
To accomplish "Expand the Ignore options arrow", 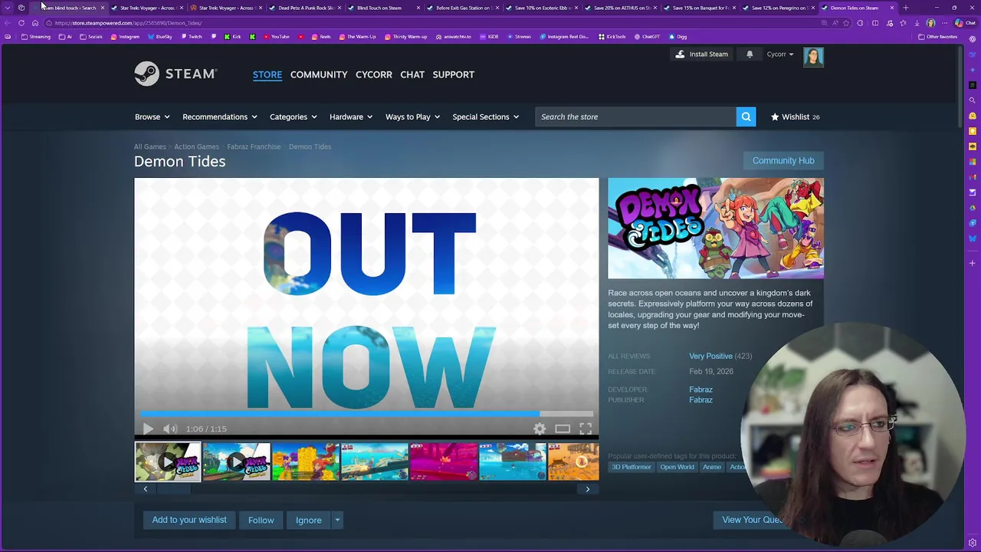I will coord(336,521).
